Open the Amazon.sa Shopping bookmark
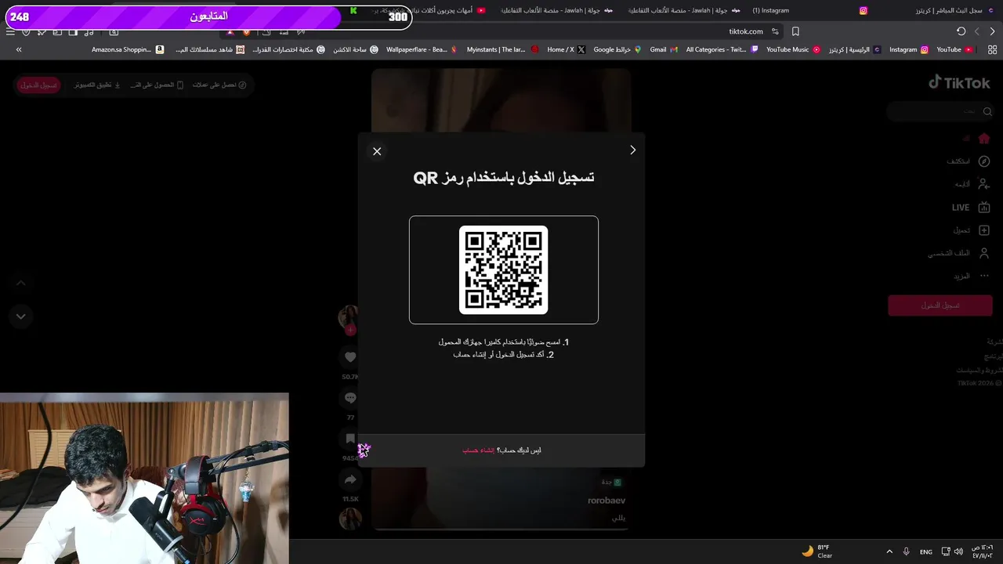 click(x=128, y=49)
